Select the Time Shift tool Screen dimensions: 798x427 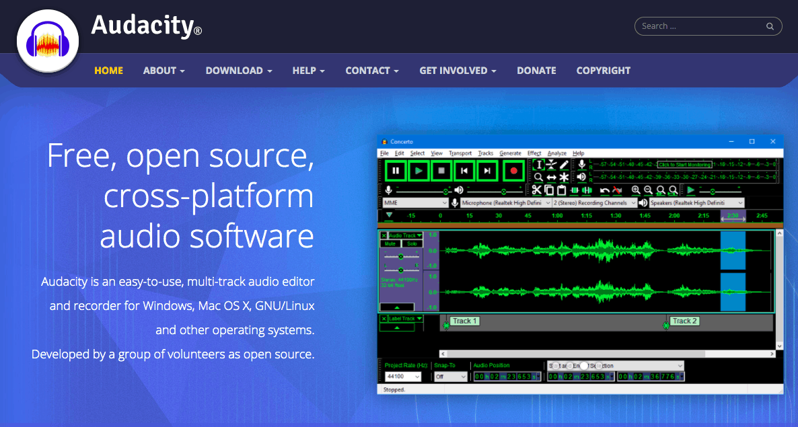point(551,177)
